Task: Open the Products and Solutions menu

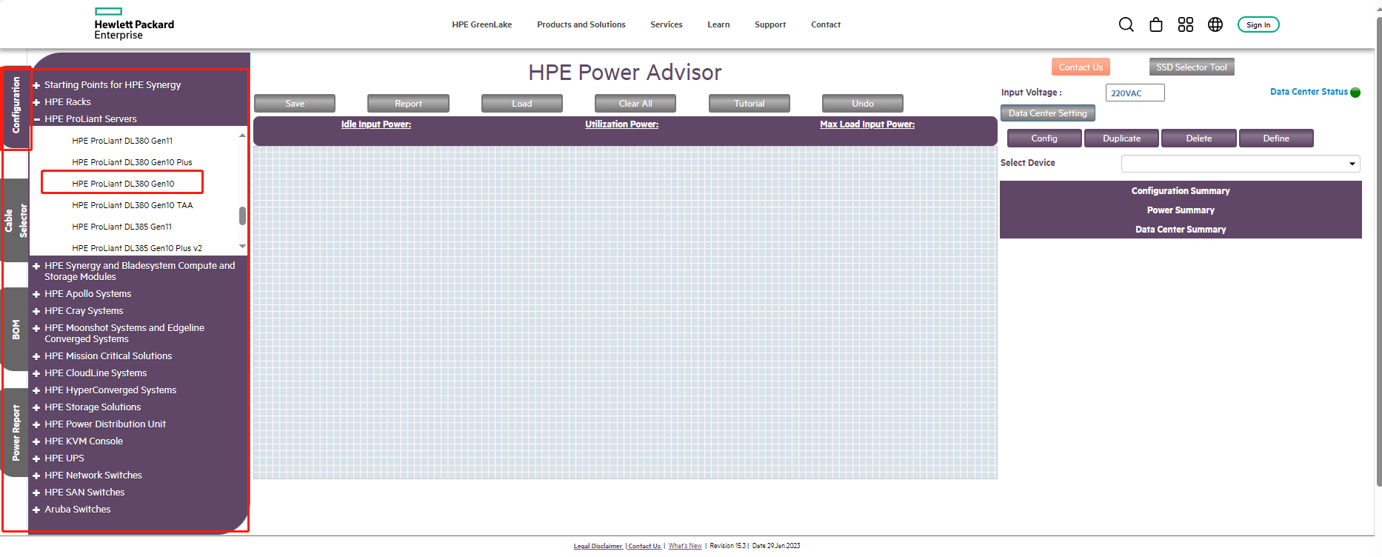Action: click(x=581, y=24)
